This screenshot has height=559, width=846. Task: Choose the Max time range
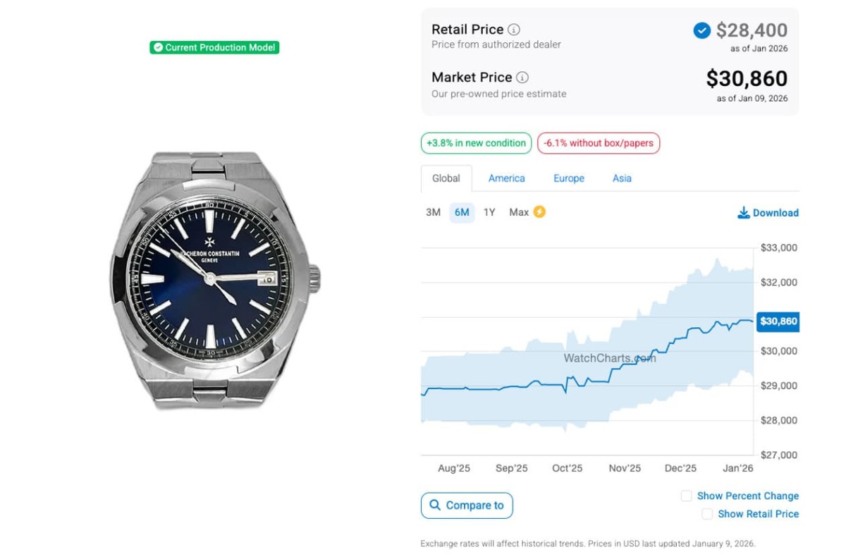click(x=519, y=212)
